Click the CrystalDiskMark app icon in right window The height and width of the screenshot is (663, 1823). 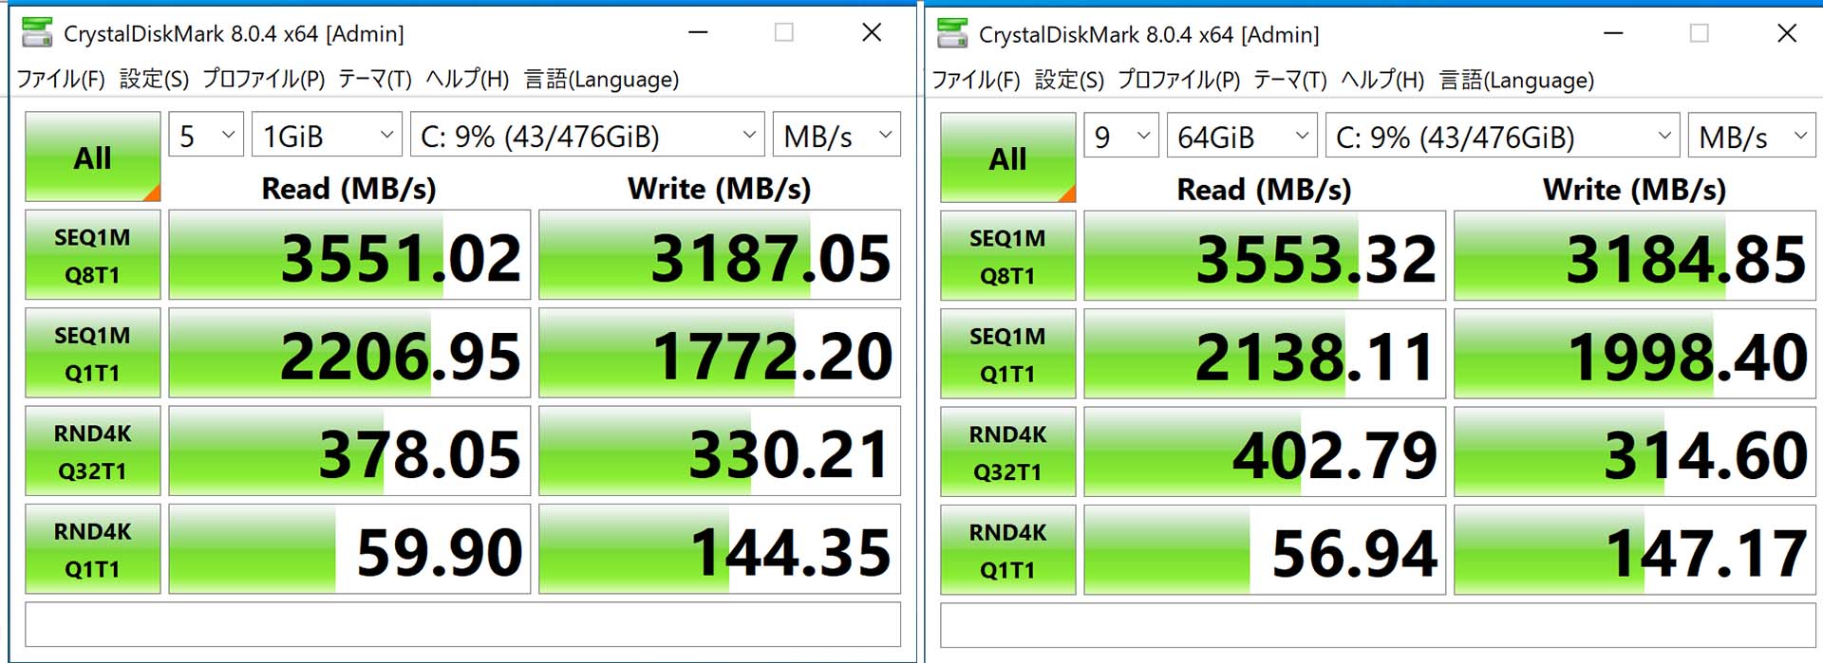pyautogui.click(x=952, y=33)
